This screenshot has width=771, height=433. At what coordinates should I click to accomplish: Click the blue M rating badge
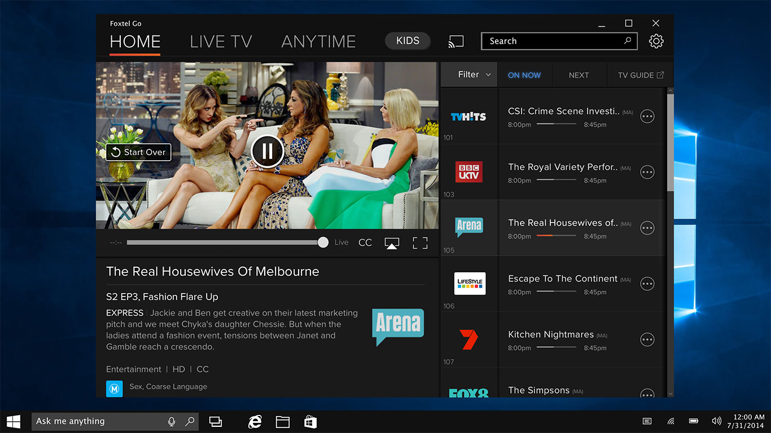click(x=115, y=388)
